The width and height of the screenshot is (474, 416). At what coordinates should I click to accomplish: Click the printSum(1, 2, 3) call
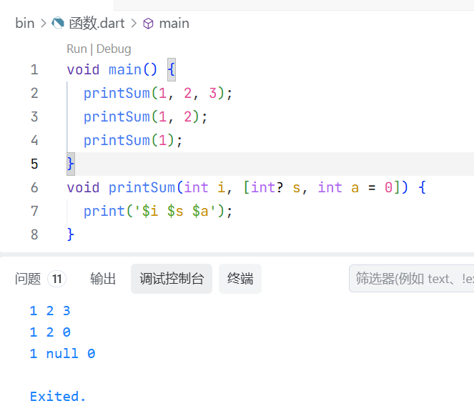pos(158,93)
